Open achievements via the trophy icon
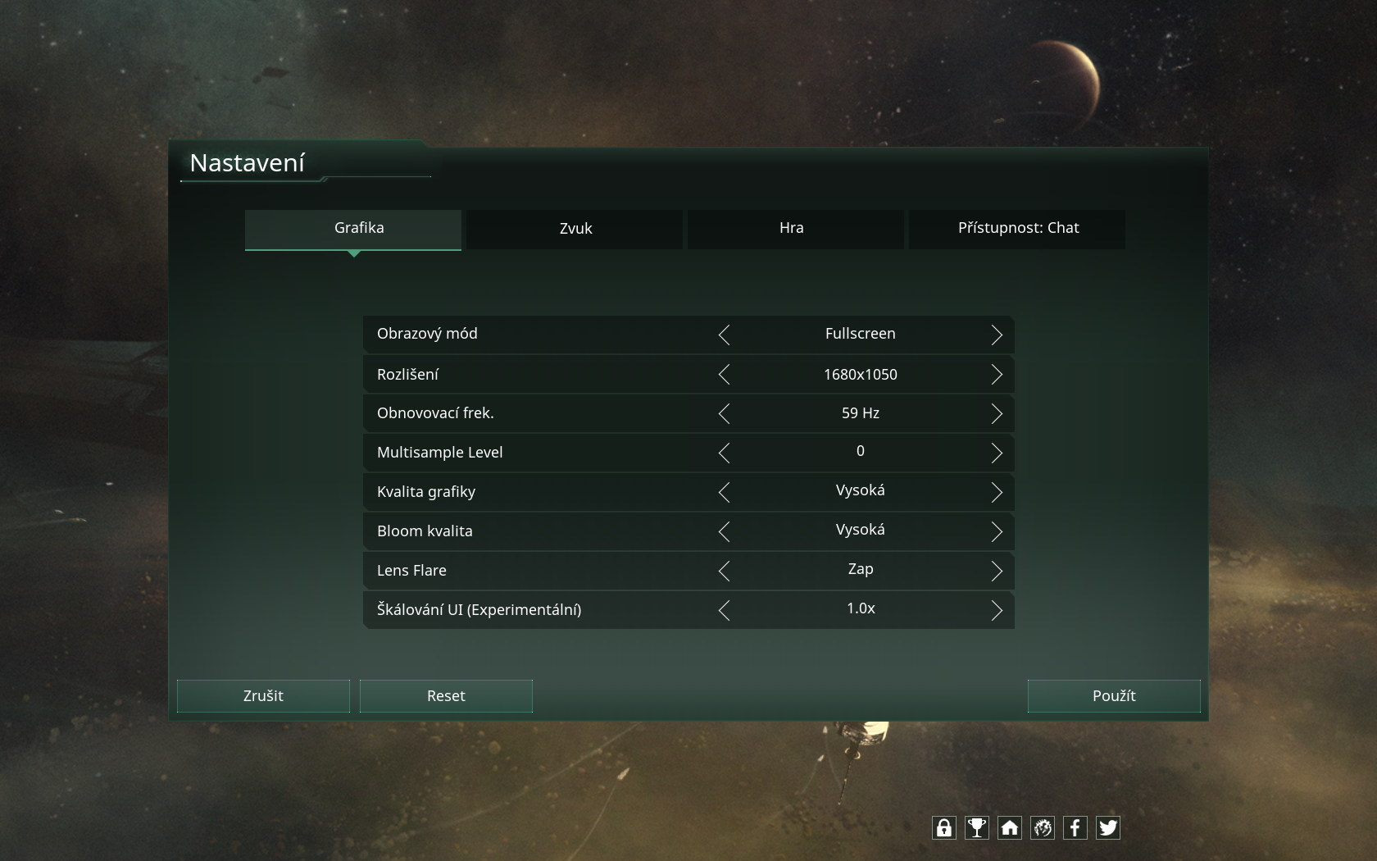The height and width of the screenshot is (861, 1377). [x=977, y=828]
